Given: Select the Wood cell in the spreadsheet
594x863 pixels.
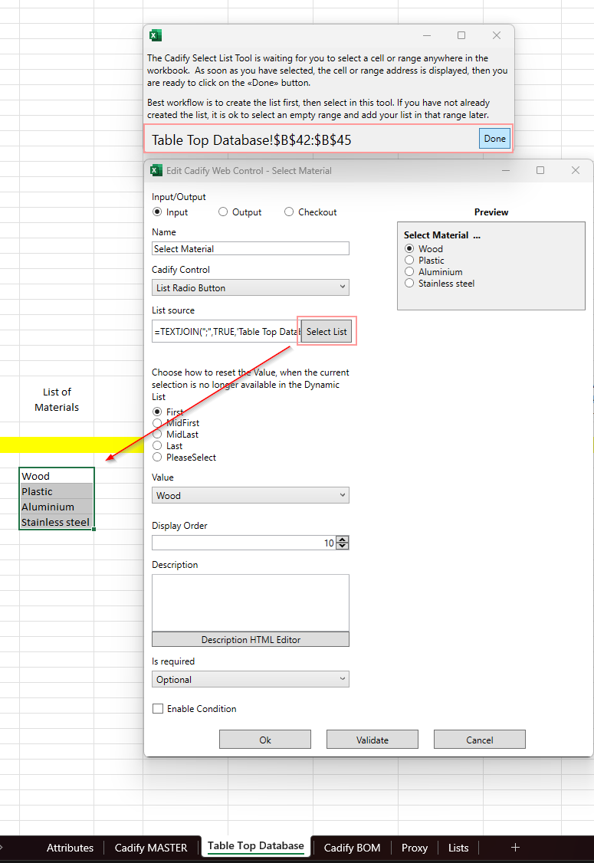Looking at the screenshot, I should coord(57,475).
